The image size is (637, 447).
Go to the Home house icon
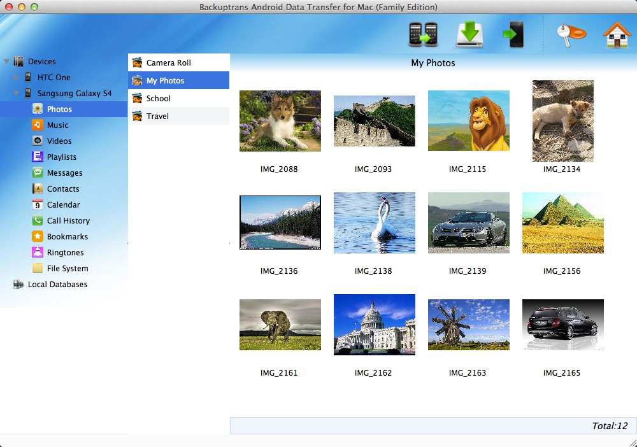(617, 34)
